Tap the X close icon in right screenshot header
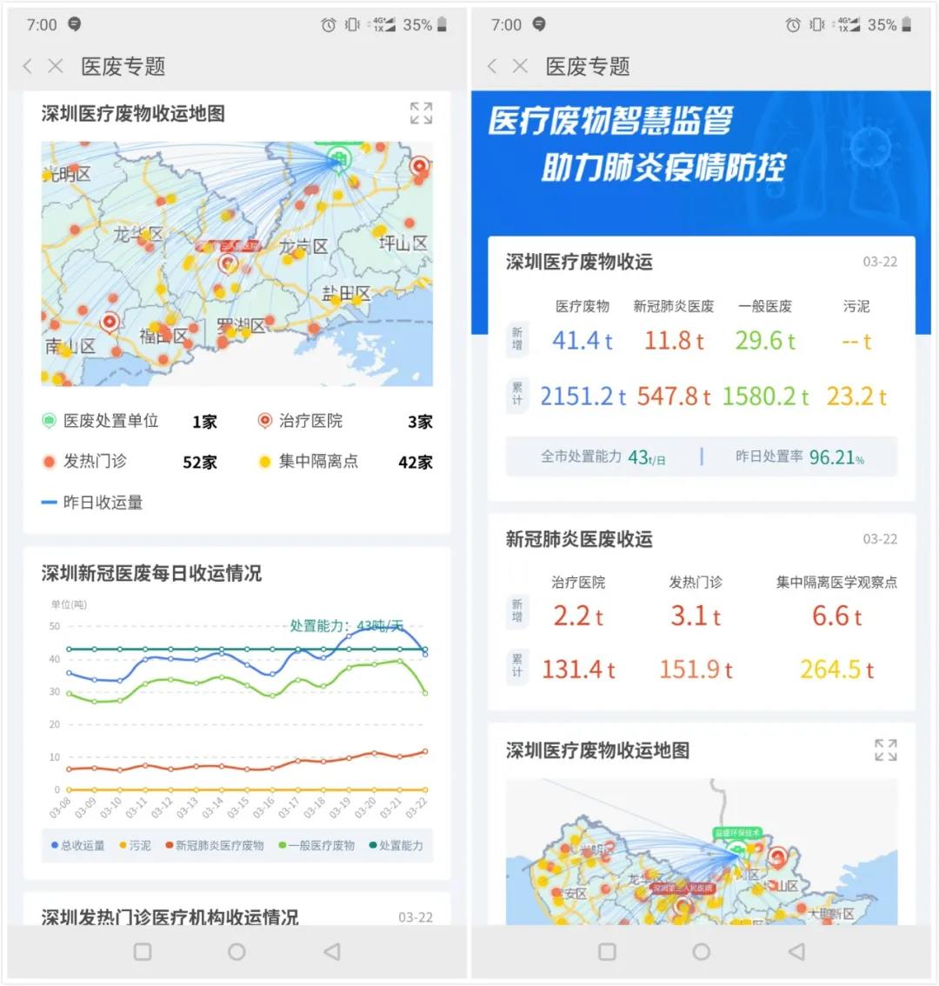939x986 pixels. [520, 66]
